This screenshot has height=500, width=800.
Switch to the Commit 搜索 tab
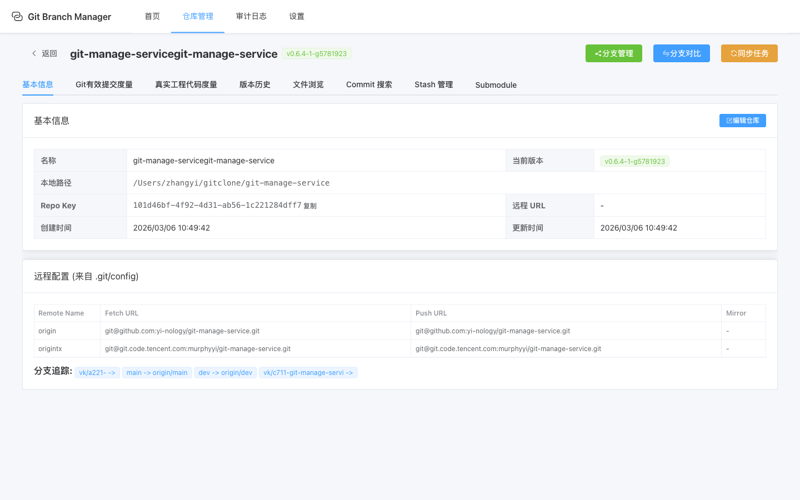click(369, 84)
